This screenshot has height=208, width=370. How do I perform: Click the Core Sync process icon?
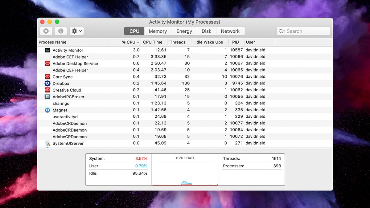[x=47, y=76]
